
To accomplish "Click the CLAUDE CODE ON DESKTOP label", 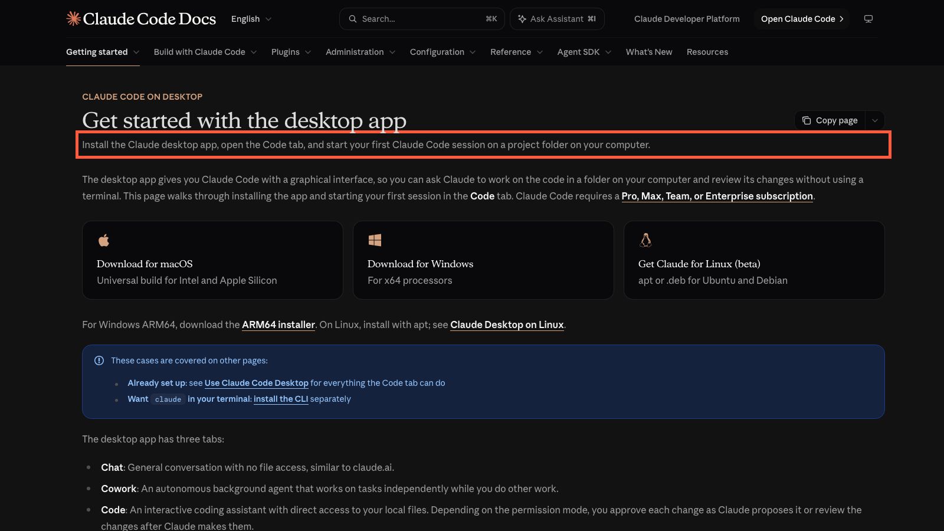I will [142, 97].
